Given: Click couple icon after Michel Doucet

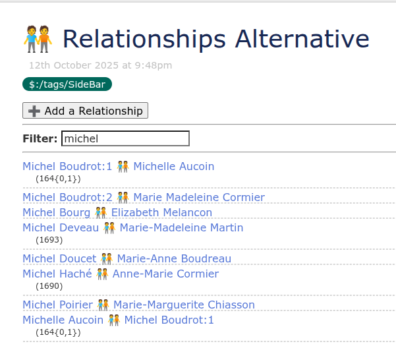Looking at the screenshot, I should [x=107, y=258].
